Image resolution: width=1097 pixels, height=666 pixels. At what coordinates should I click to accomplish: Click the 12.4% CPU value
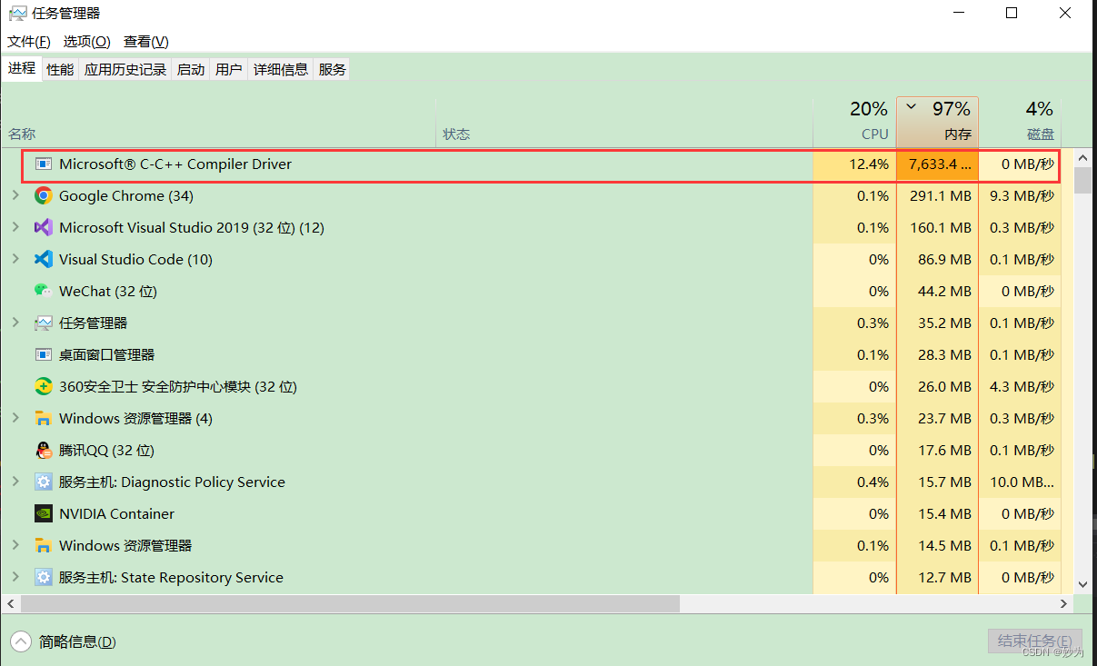[x=869, y=164]
